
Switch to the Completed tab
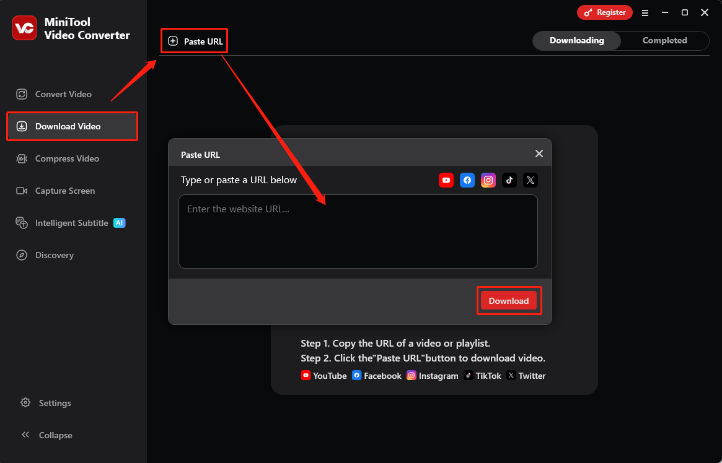coord(664,40)
